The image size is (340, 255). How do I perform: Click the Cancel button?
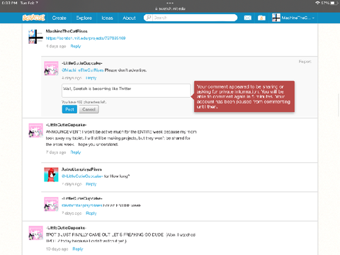click(89, 109)
